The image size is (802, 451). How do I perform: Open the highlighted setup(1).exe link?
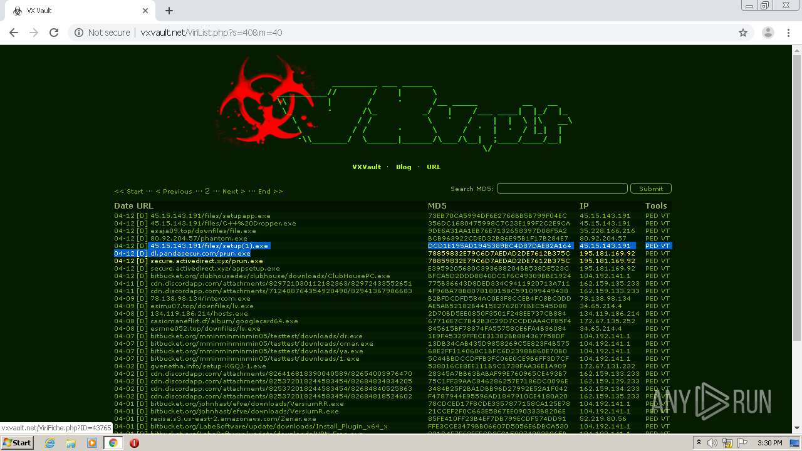[x=209, y=246]
